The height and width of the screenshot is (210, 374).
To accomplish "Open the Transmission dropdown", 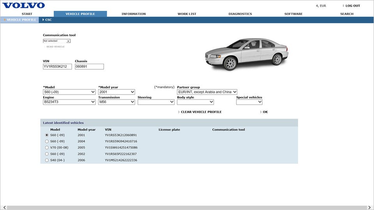I will pos(116,102).
